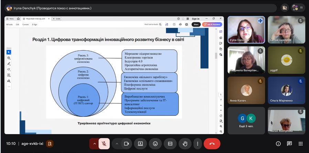Click the Ask AI Assistant button
The width and height of the screenshot is (309, 153).
pyautogui.click(x=212, y=24)
